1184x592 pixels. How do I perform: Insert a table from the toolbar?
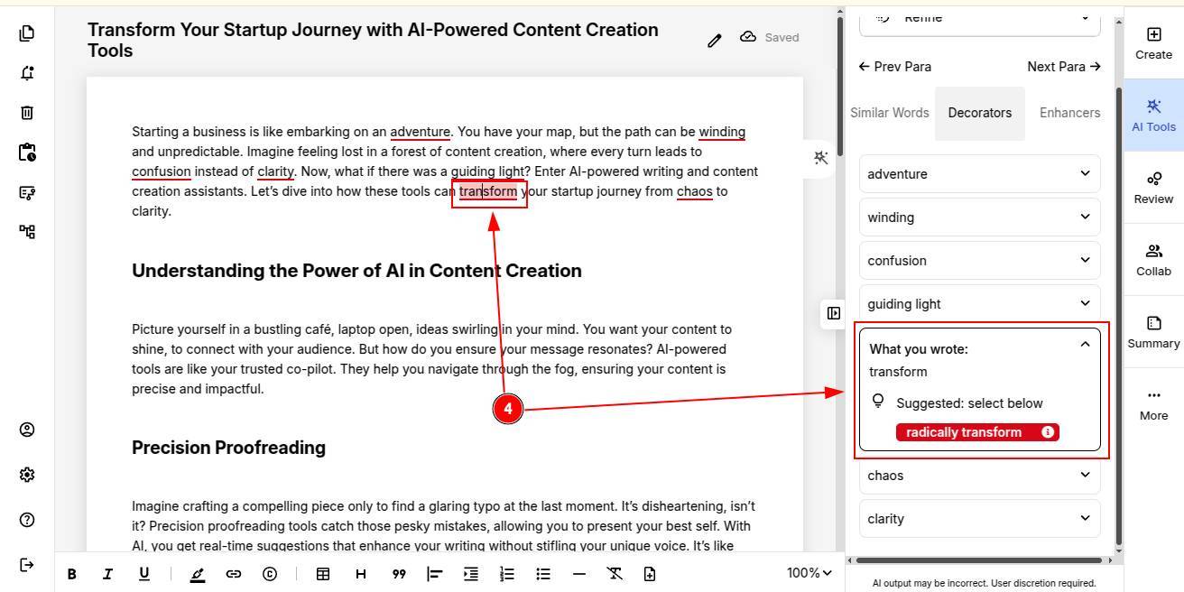(322, 574)
